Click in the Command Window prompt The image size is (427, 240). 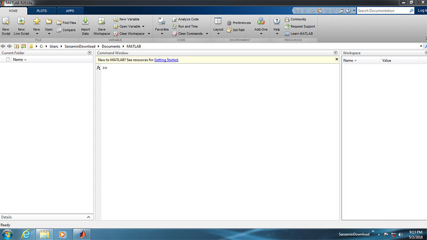click(220, 68)
